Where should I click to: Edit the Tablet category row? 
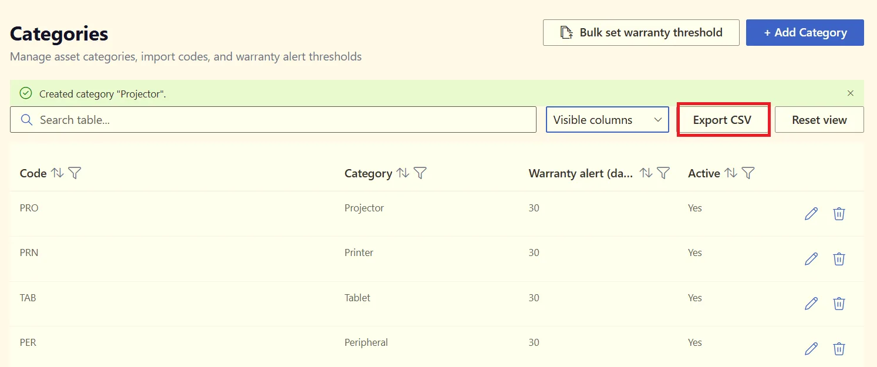(x=811, y=304)
